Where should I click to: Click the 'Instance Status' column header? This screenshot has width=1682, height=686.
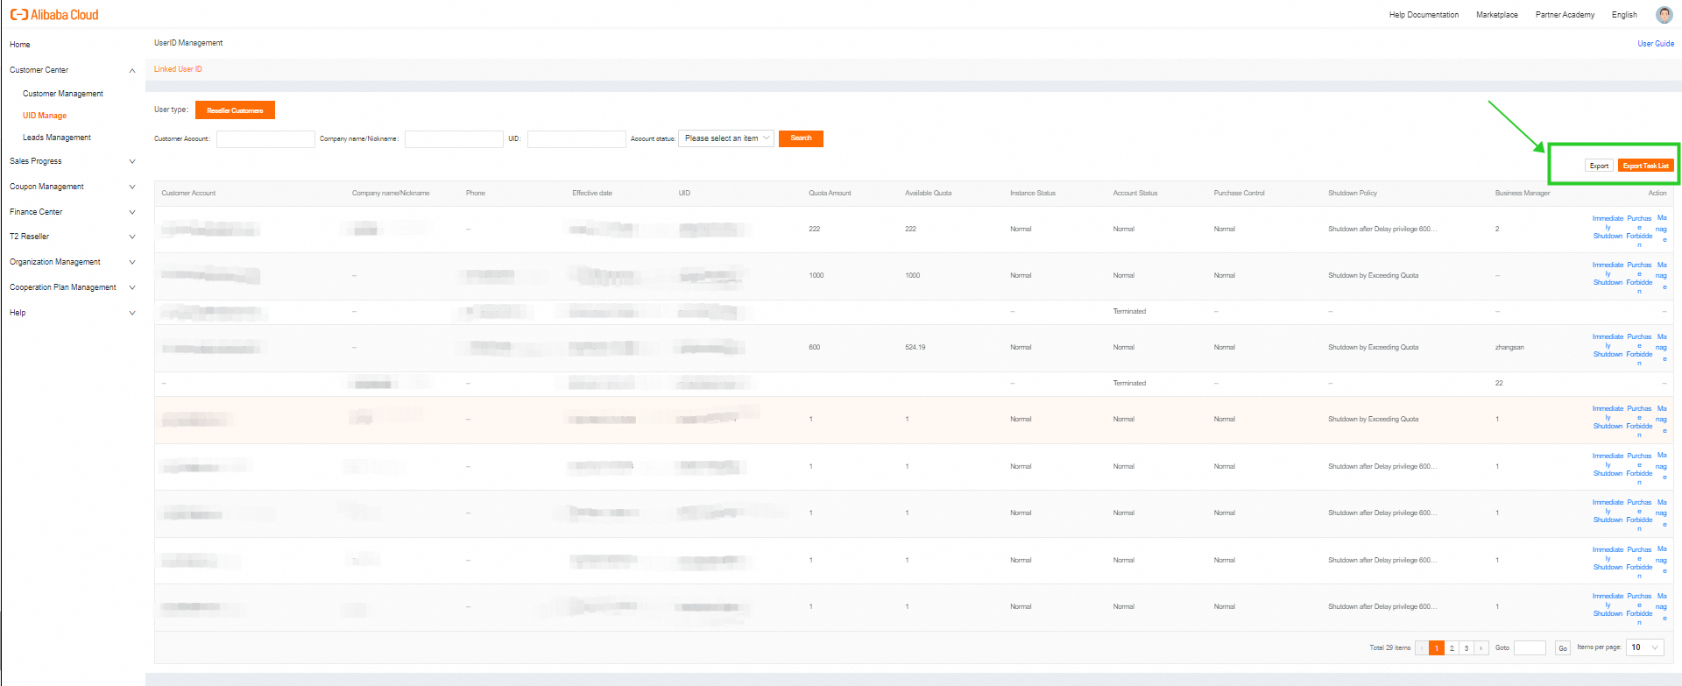click(x=1033, y=194)
